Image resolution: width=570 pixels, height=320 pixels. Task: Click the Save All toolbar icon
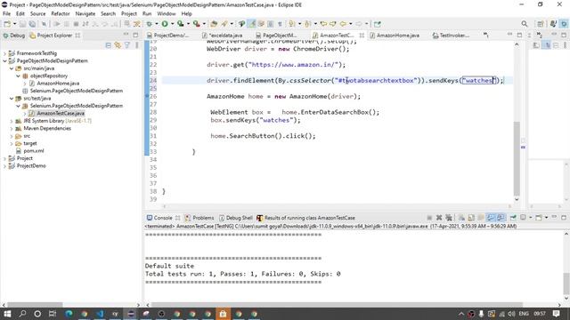(x=32, y=24)
